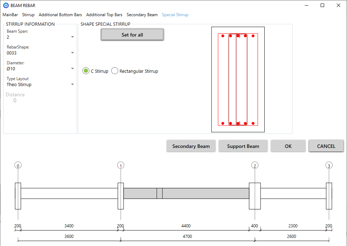Click the stirrup cross-section preview

point(238,79)
